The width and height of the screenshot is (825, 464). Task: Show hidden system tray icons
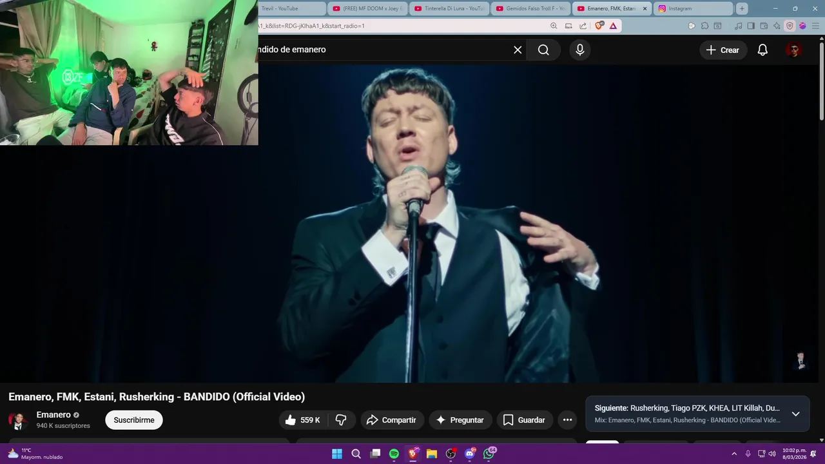click(x=734, y=454)
